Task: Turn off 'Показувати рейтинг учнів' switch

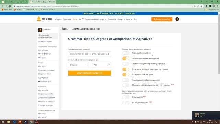Action: point(126,74)
